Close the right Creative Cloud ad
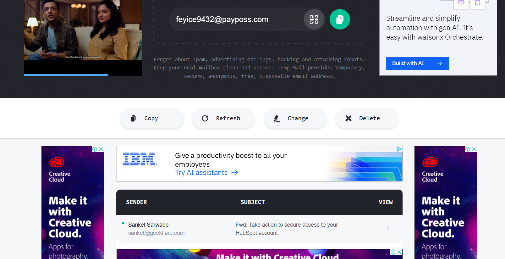The width and height of the screenshot is (505, 259). pyautogui.click(x=474, y=149)
